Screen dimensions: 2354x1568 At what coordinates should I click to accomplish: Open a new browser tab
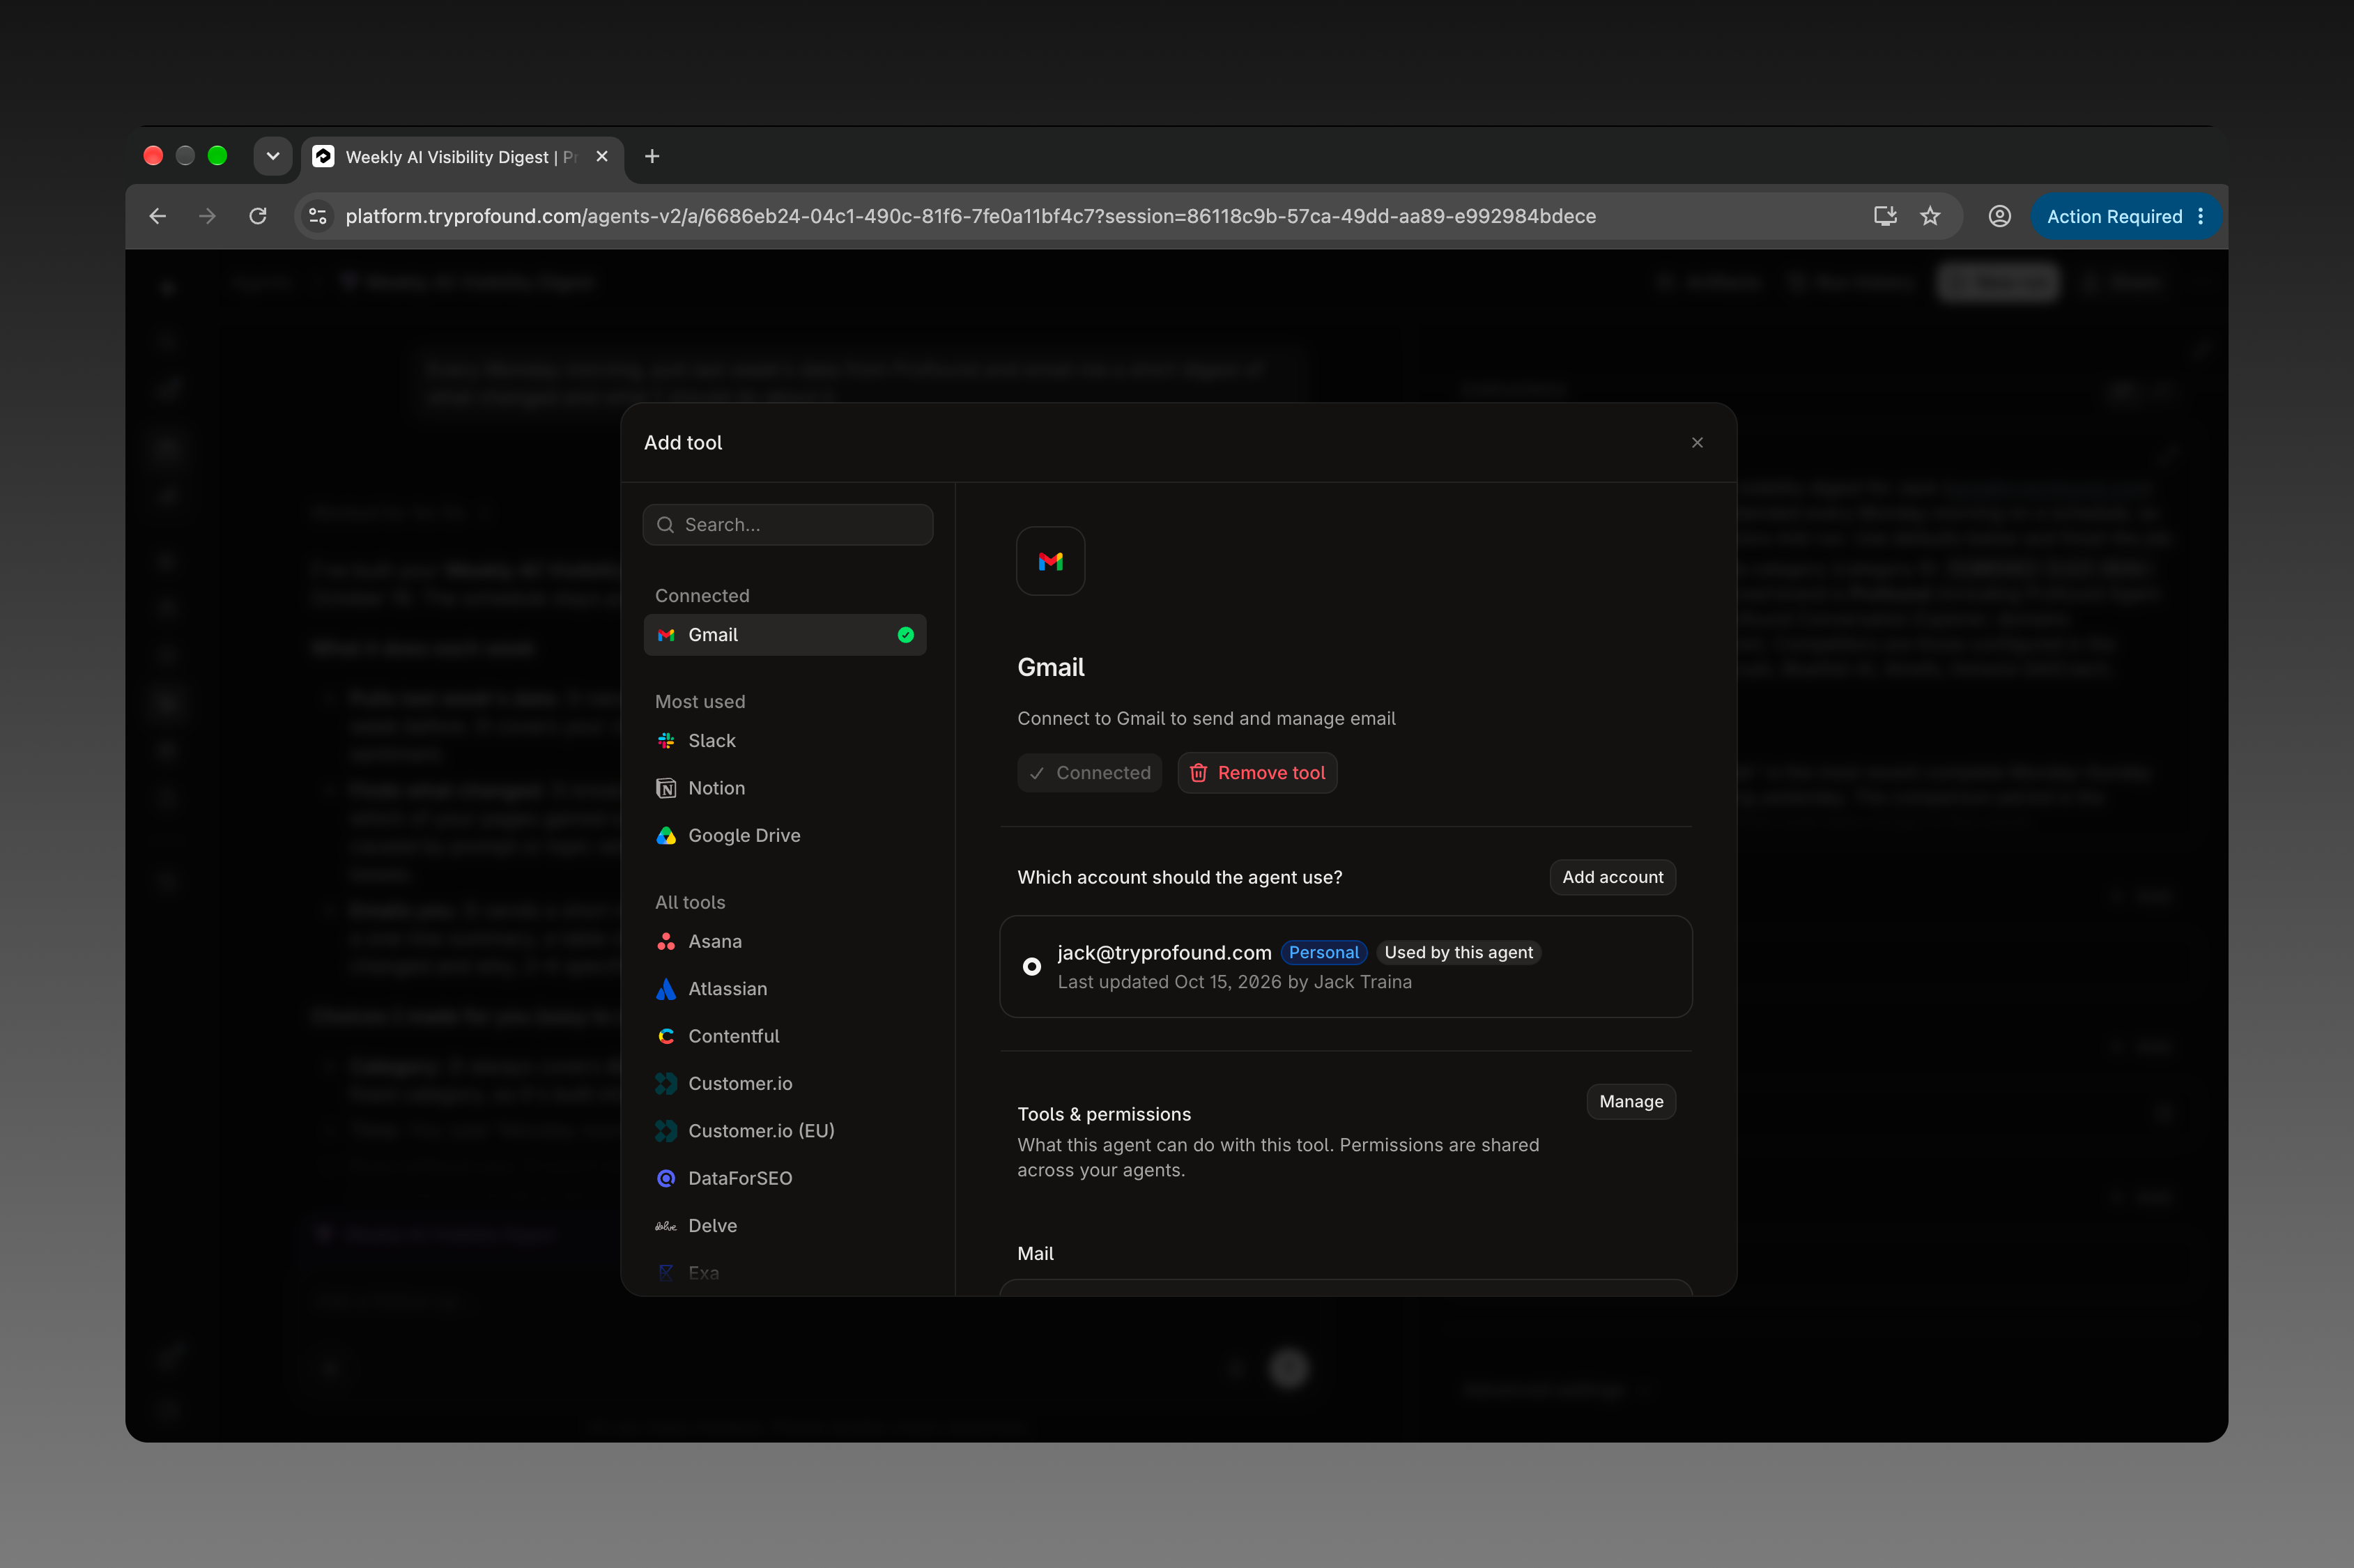pyautogui.click(x=652, y=156)
